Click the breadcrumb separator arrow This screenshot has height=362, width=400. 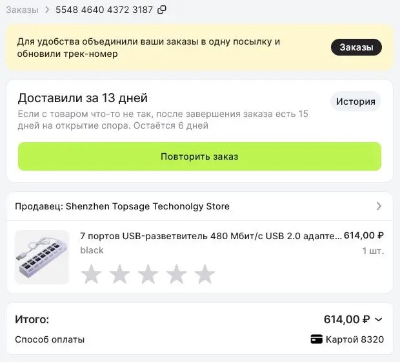(x=47, y=10)
